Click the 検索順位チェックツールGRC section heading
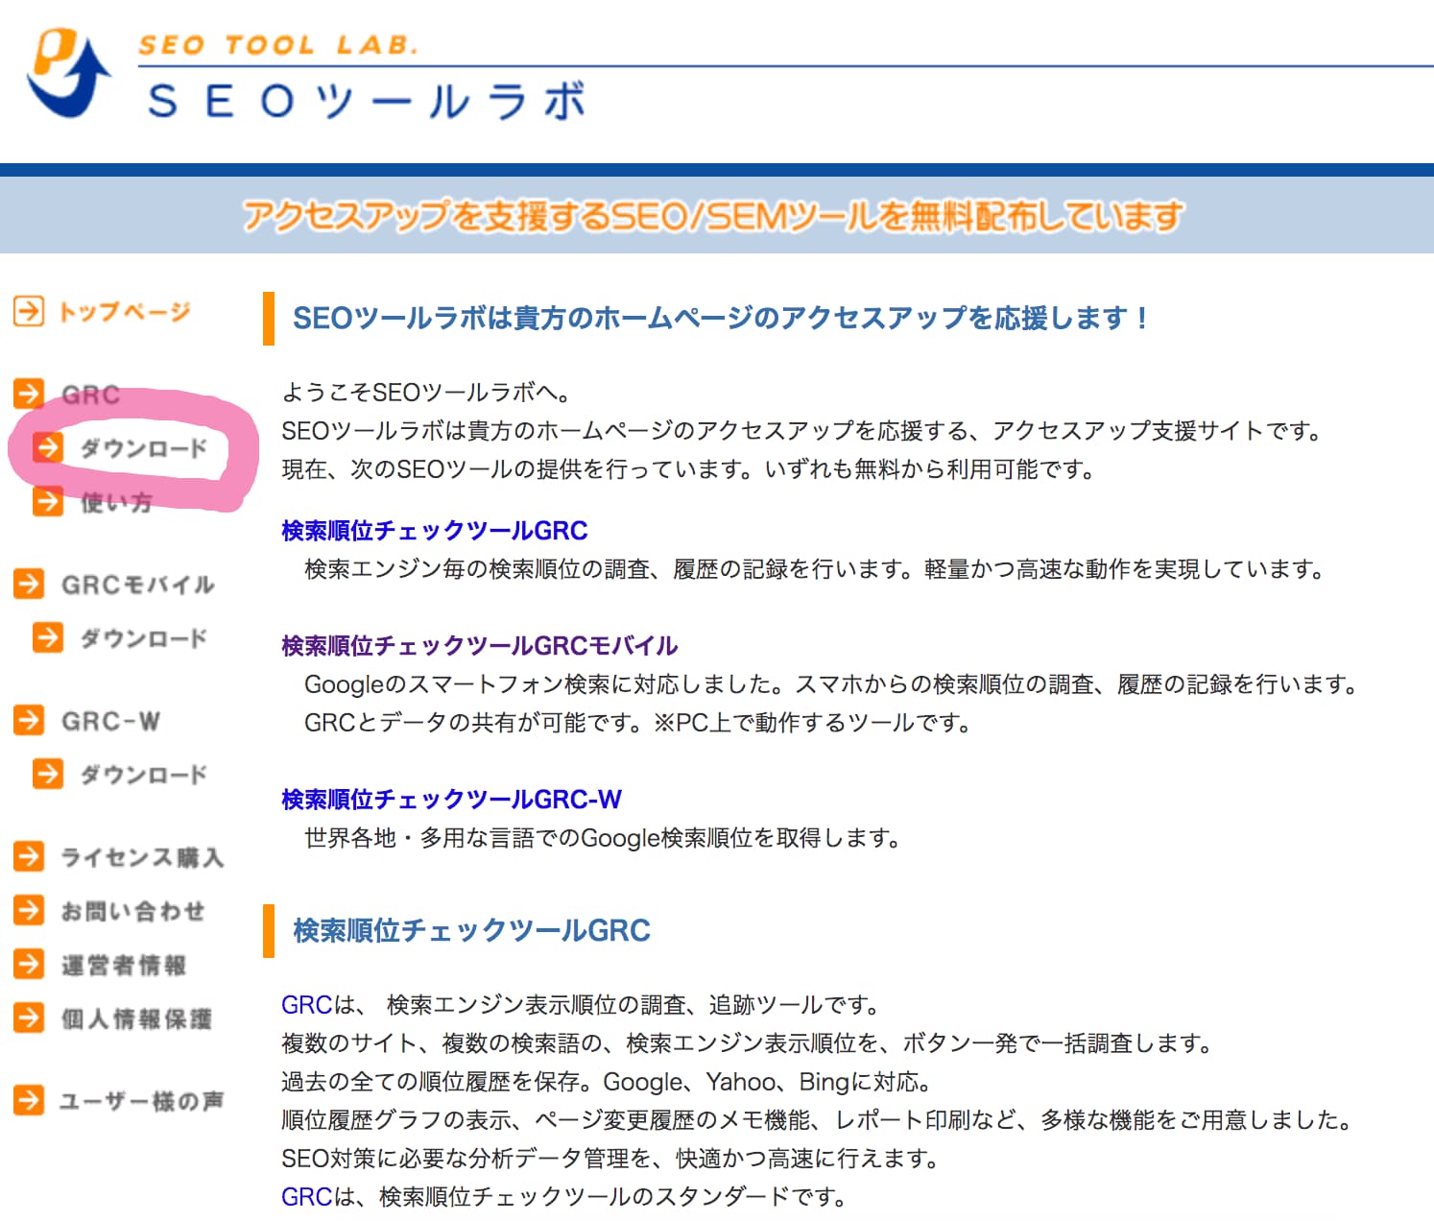This screenshot has width=1434, height=1221. (472, 930)
